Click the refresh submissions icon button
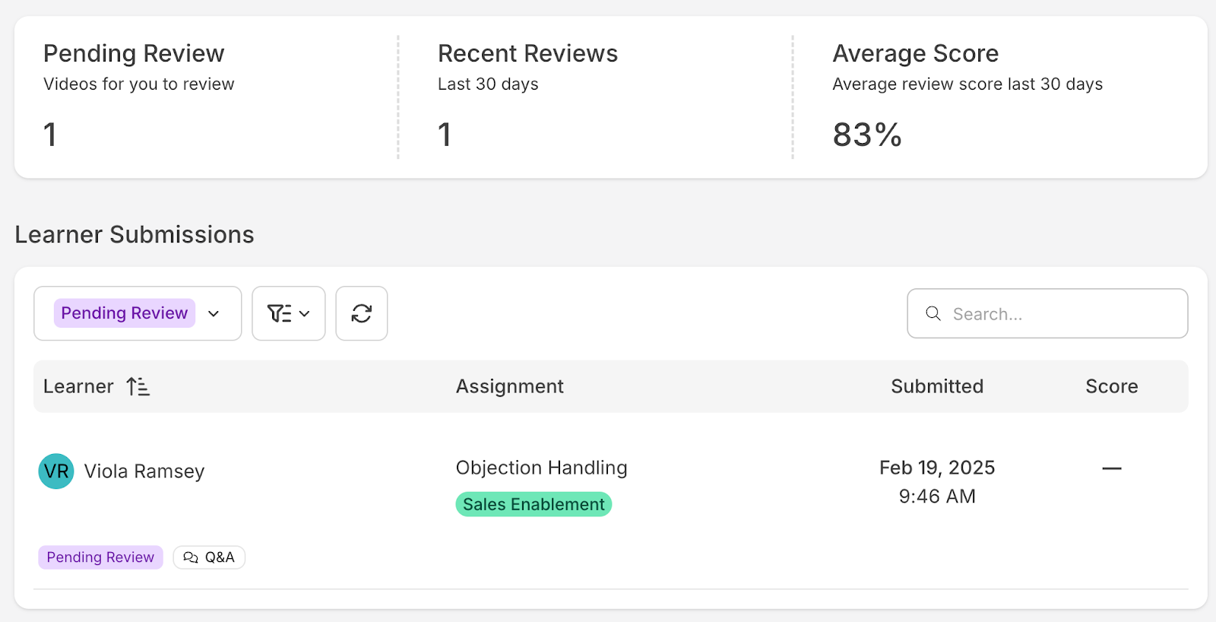The width and height of the screenshot is (1216, 622). click(362, 313)
